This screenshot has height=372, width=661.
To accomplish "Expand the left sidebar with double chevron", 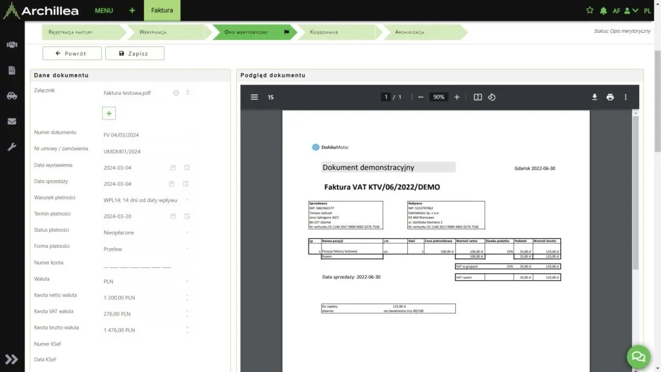I will [x=12, y=359].
